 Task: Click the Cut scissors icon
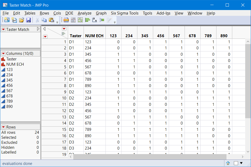click(x=37, y=20)
